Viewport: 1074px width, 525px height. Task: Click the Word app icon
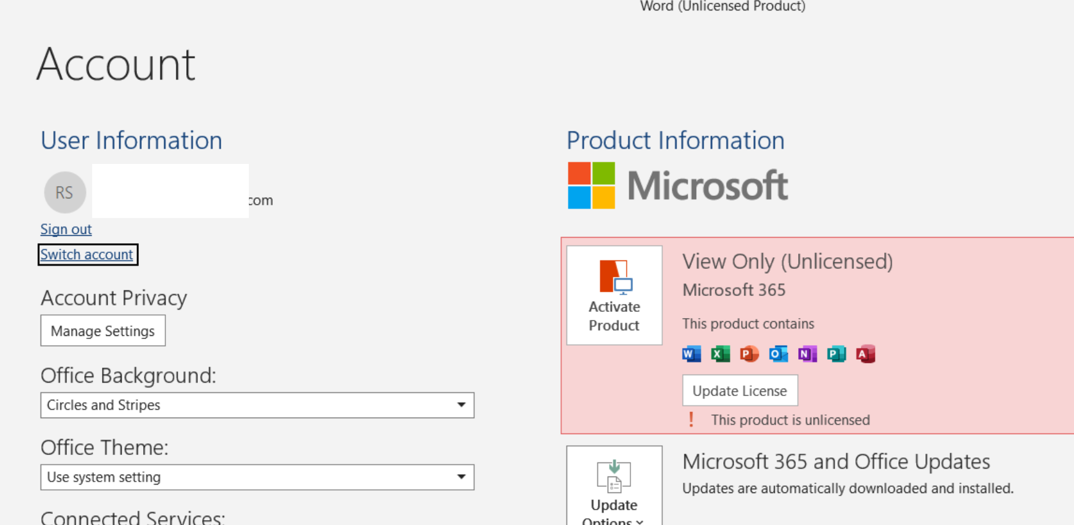[x=691, y=354]
